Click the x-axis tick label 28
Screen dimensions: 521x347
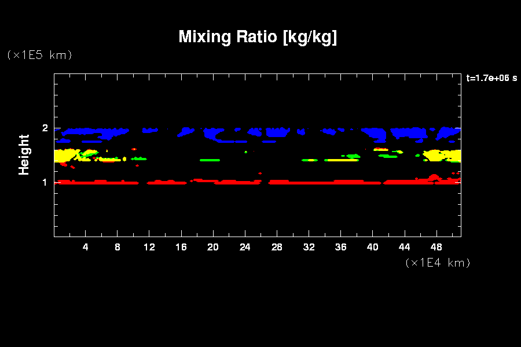click(277, 247)
